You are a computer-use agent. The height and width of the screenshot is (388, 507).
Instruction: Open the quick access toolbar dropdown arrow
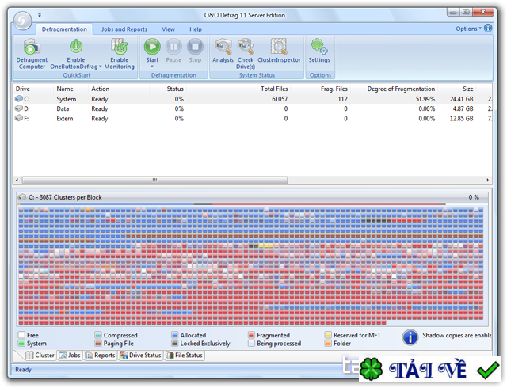(x=40, y=14)
